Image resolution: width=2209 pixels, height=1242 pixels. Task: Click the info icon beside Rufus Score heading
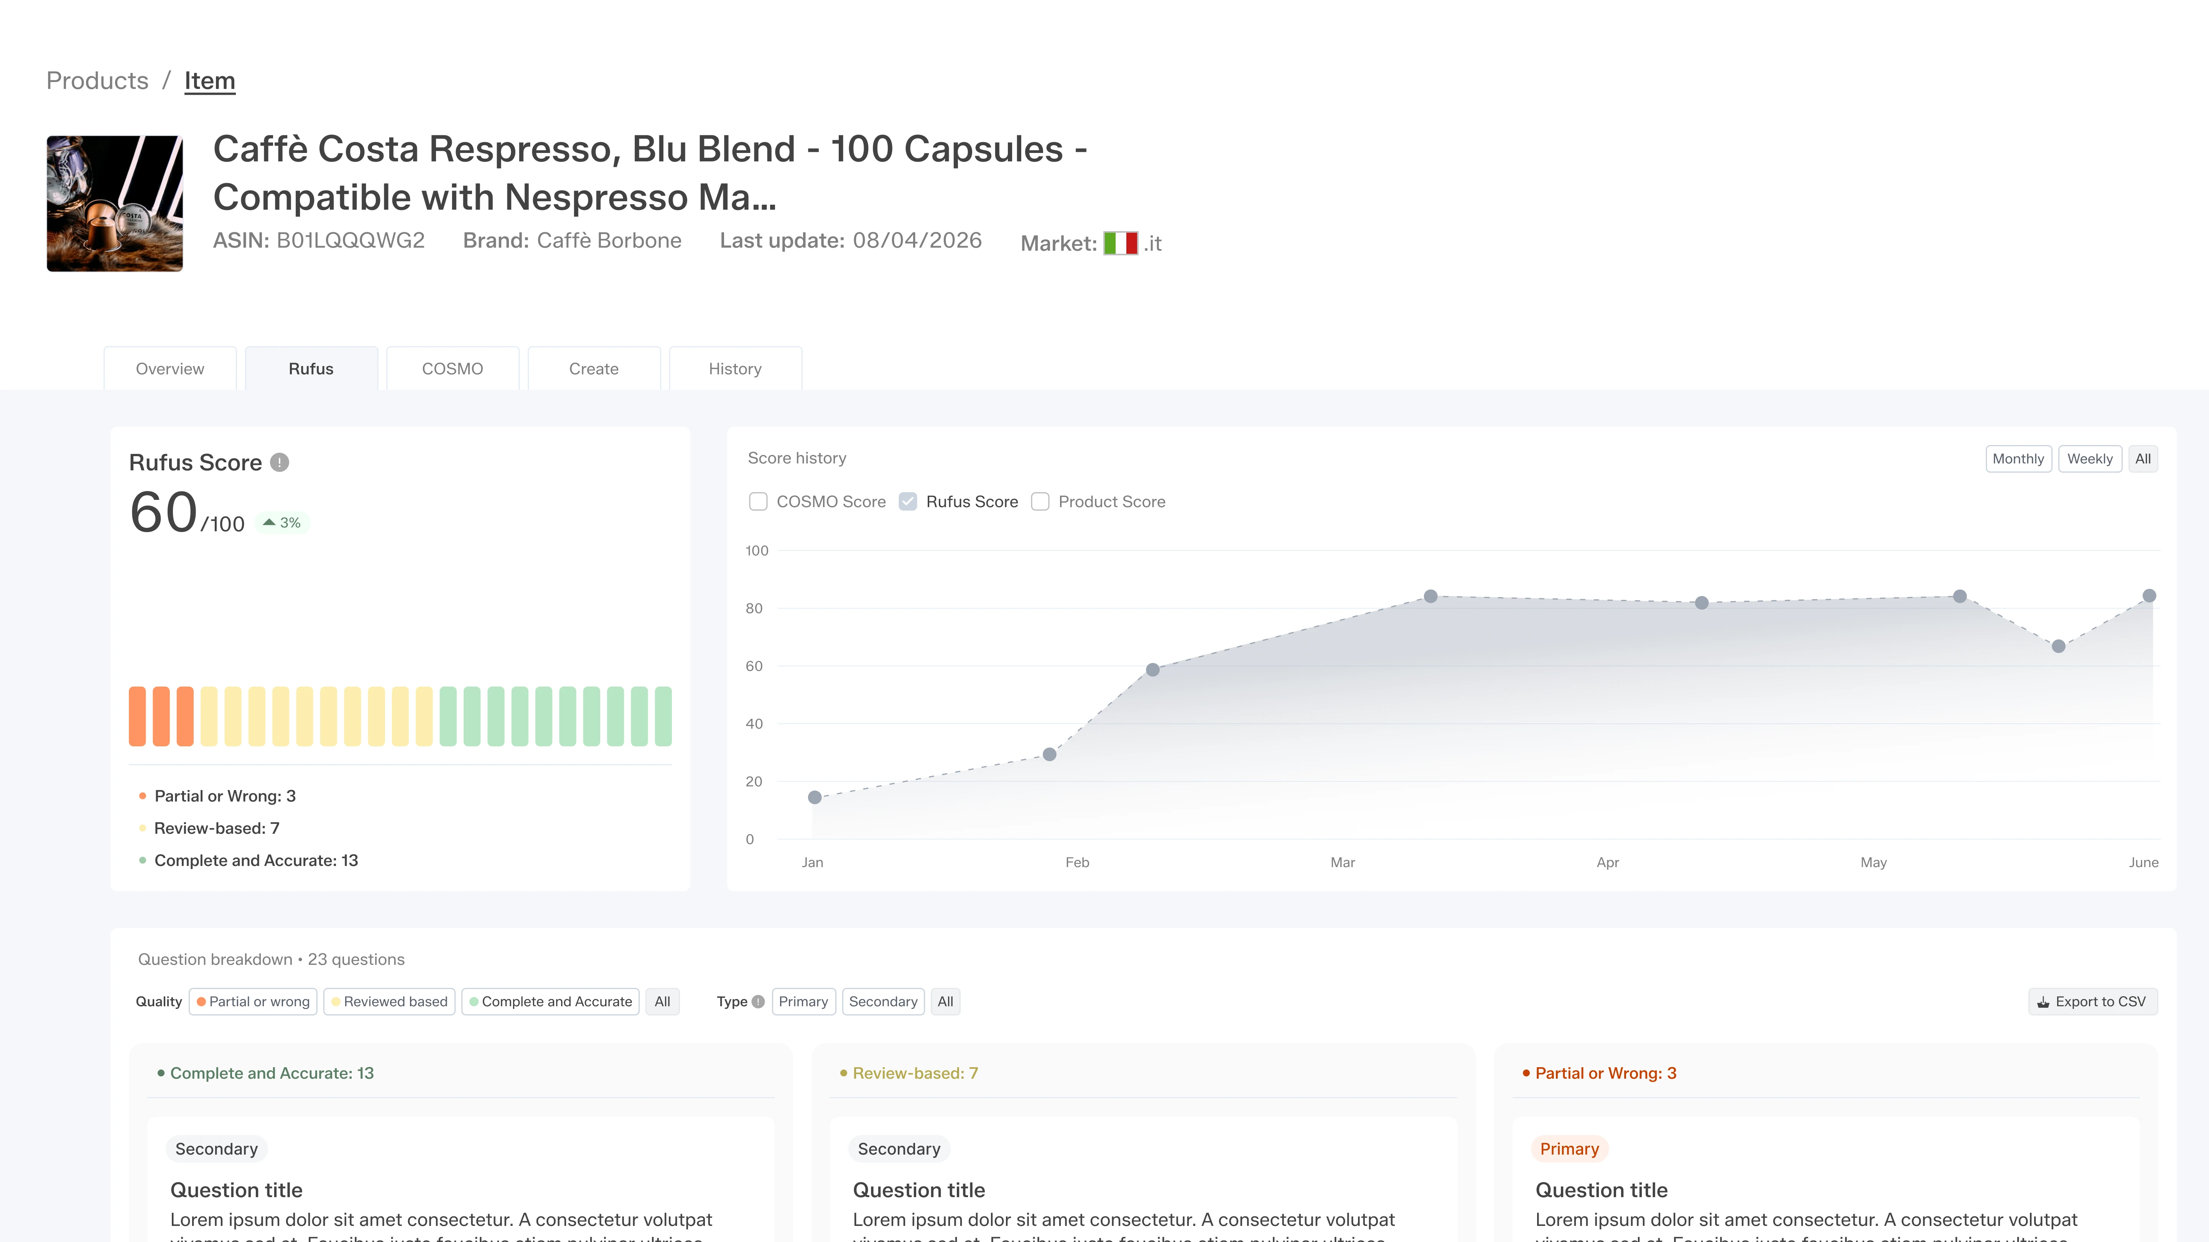280,463
